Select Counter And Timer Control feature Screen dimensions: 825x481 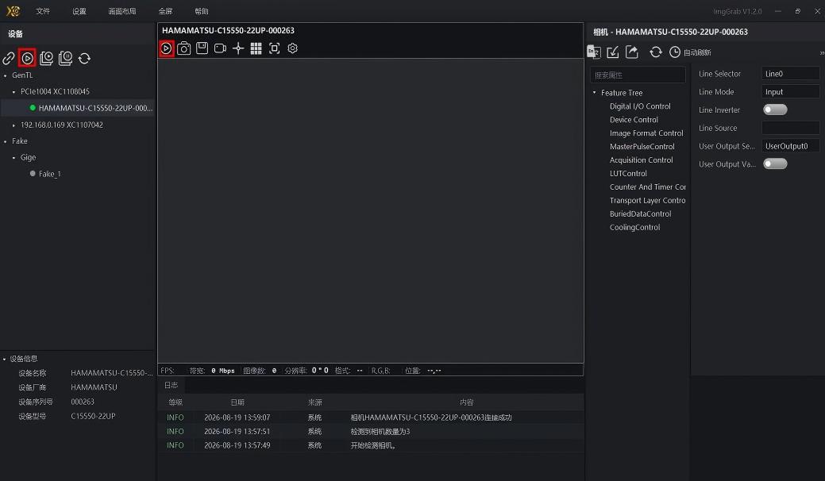(648, 187)
